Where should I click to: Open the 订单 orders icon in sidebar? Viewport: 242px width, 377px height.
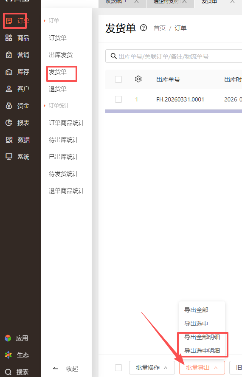9,21
